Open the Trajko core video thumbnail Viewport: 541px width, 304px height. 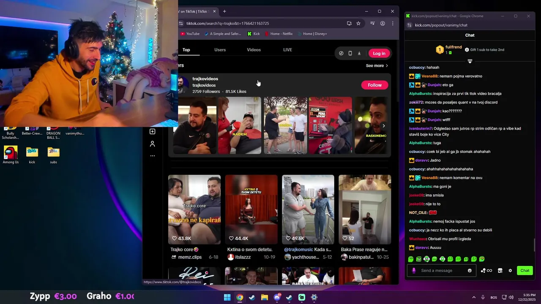tap(194, 209)
